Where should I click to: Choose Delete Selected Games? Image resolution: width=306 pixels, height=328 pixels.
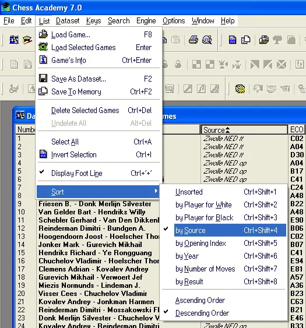point(99,110)
